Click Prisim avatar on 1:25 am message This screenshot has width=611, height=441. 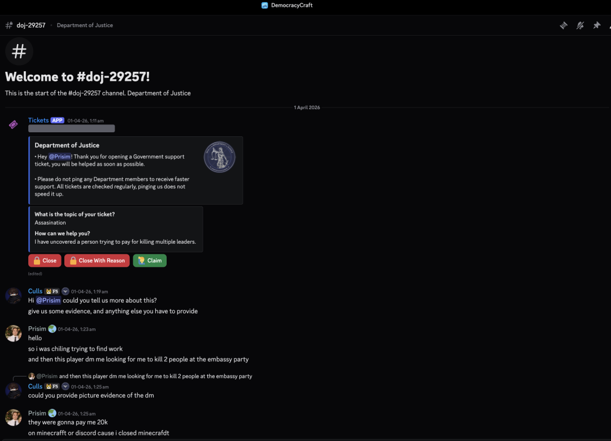click(x=13, y=418)
